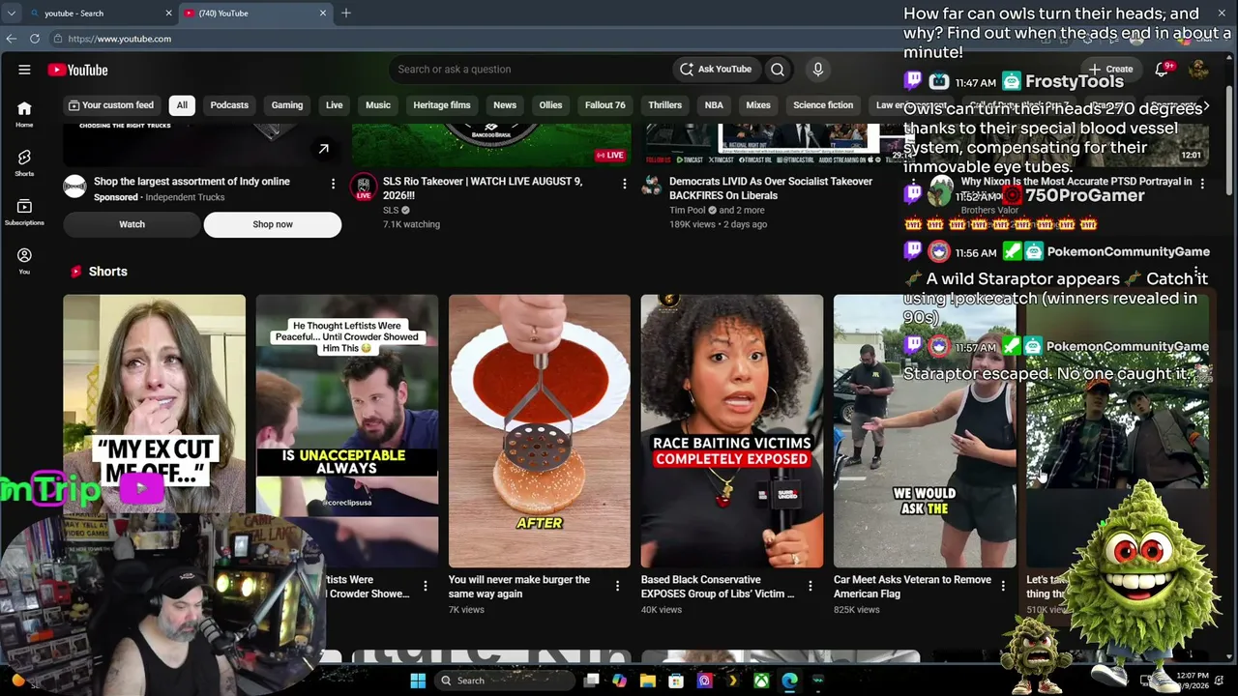1238x696 pixels.
Task: Open Subscriptions in the sidebar
Action: click(24, 212)
